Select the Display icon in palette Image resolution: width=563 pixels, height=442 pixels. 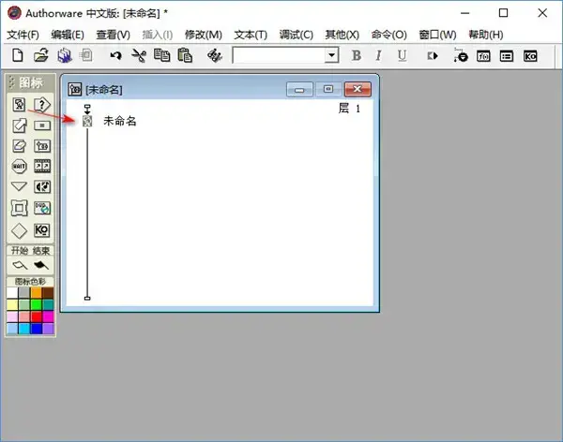pyautogui.click(x=19, y=105)
